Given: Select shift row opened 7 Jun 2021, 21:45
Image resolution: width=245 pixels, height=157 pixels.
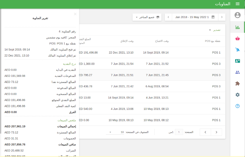Looking at the screenshot, I should tap(152, 75).
